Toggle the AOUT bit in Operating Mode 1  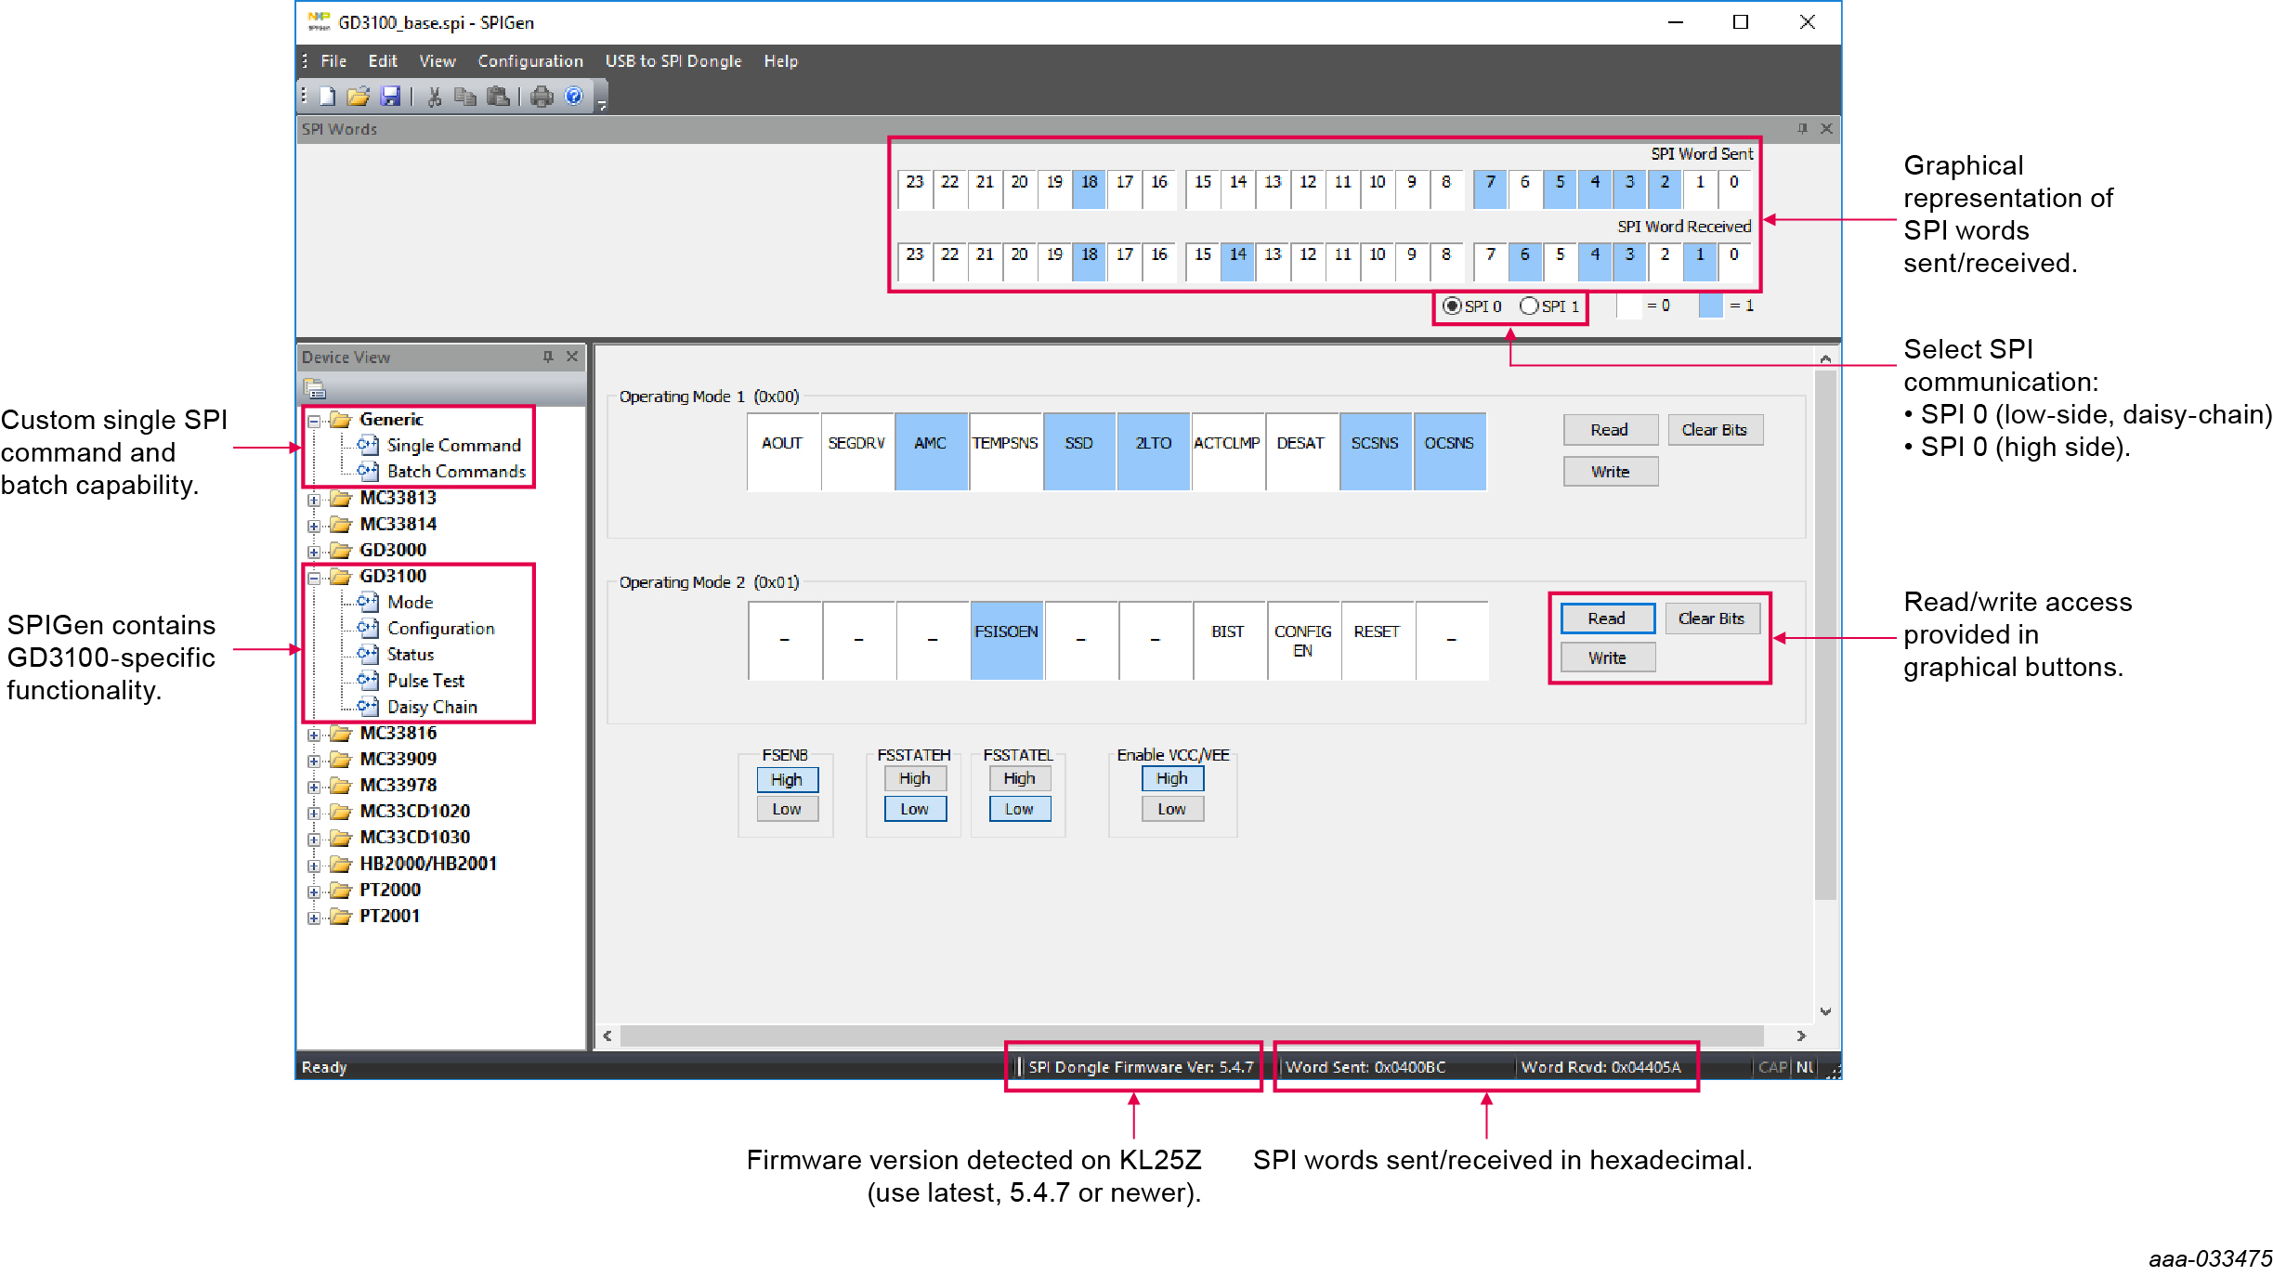[782, 451]
